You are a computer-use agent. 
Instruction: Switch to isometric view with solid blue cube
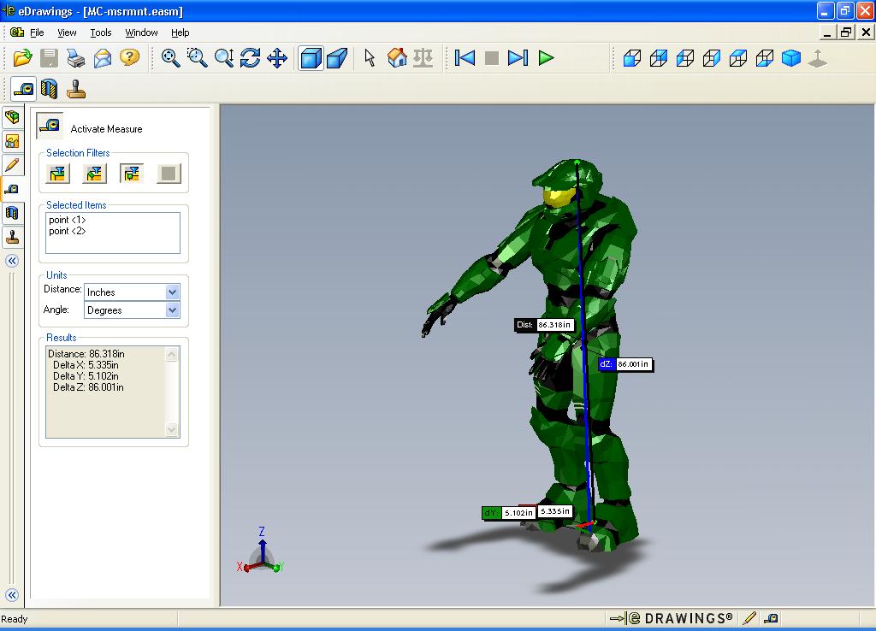click(791, 58)
